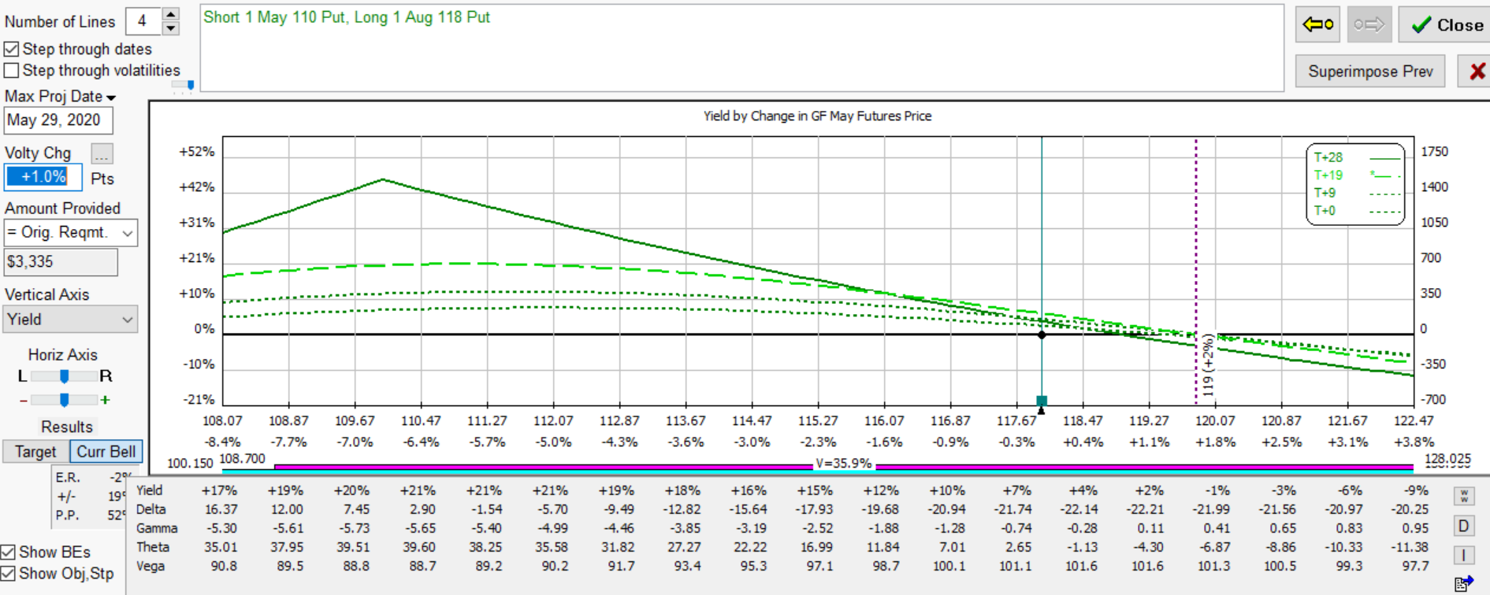Click the 108.700 price label below chart
The height and width of the screenshot is (595, 1490).
(242, 459)
